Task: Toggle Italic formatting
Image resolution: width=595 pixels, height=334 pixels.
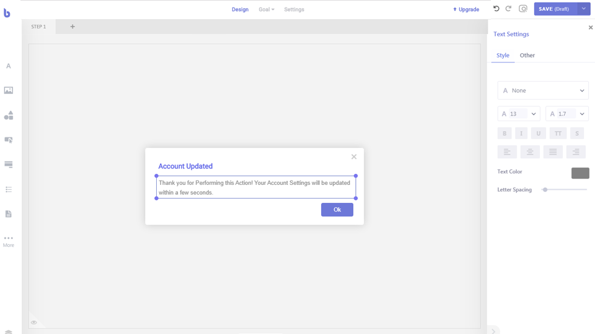Action: point(521,134)
